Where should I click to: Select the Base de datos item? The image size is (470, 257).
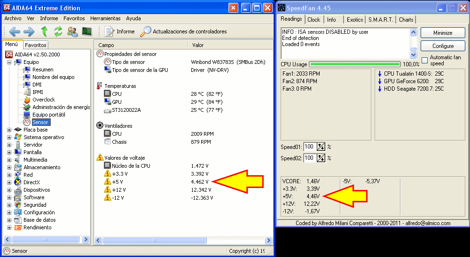pos(39,220)
